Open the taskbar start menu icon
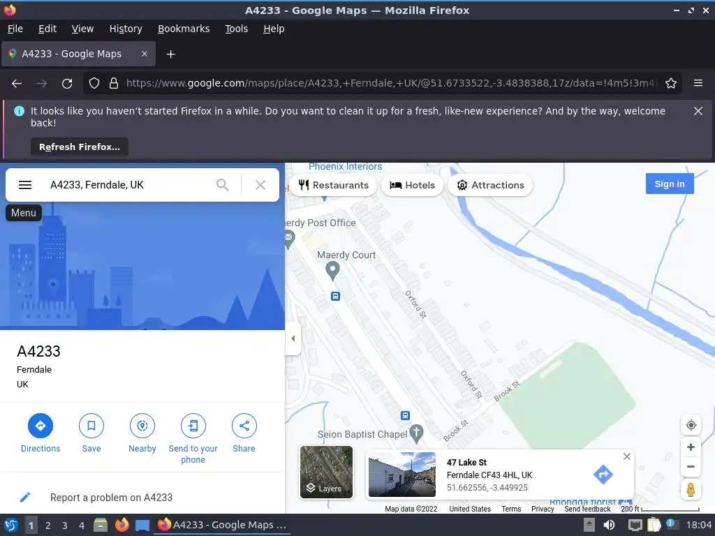This screenshot has height=536, width=715. pyautogui.click(x=11, y=525)
